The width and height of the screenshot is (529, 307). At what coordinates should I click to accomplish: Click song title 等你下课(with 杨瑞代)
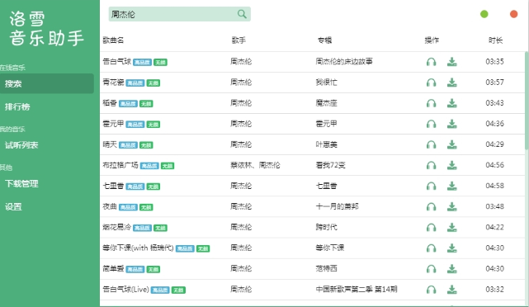(138, 248)
